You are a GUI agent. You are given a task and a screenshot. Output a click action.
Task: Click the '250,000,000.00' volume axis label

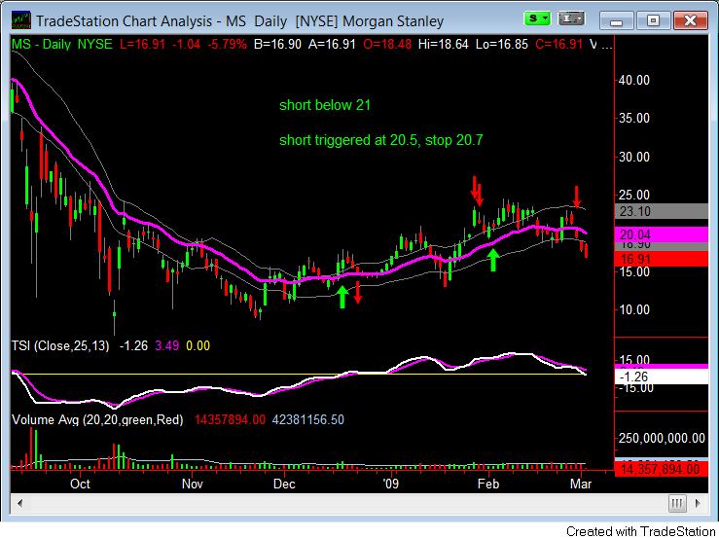coord(662,438)
